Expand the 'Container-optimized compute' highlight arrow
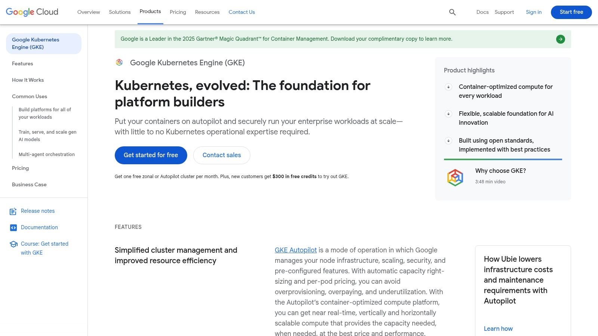Viewport: 598px width, 336px height. [448, 87]
